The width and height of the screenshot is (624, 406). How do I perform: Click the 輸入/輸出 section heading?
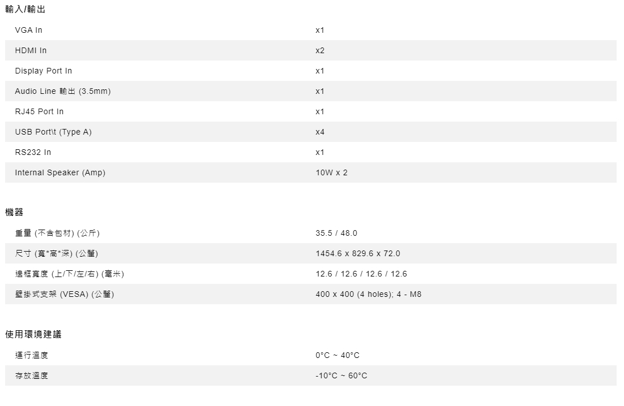click(25, 9)
